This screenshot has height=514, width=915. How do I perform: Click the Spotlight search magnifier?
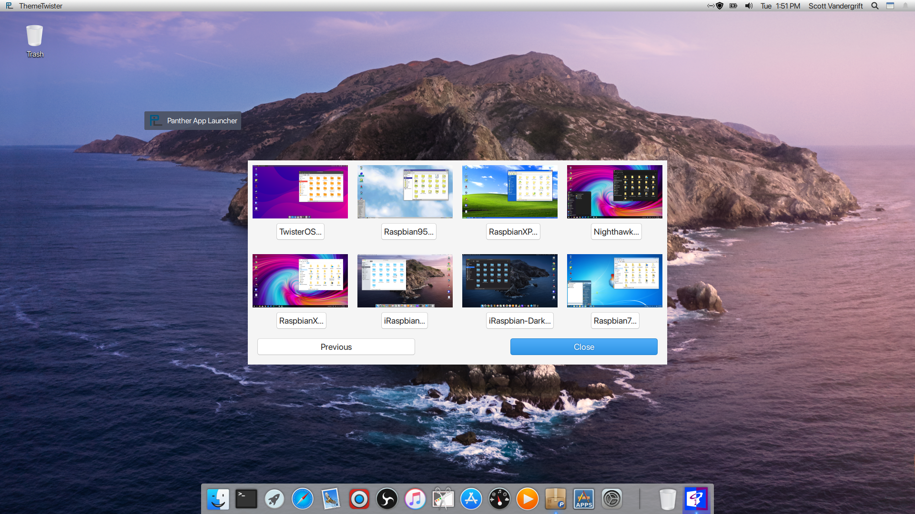coord(875,6)
